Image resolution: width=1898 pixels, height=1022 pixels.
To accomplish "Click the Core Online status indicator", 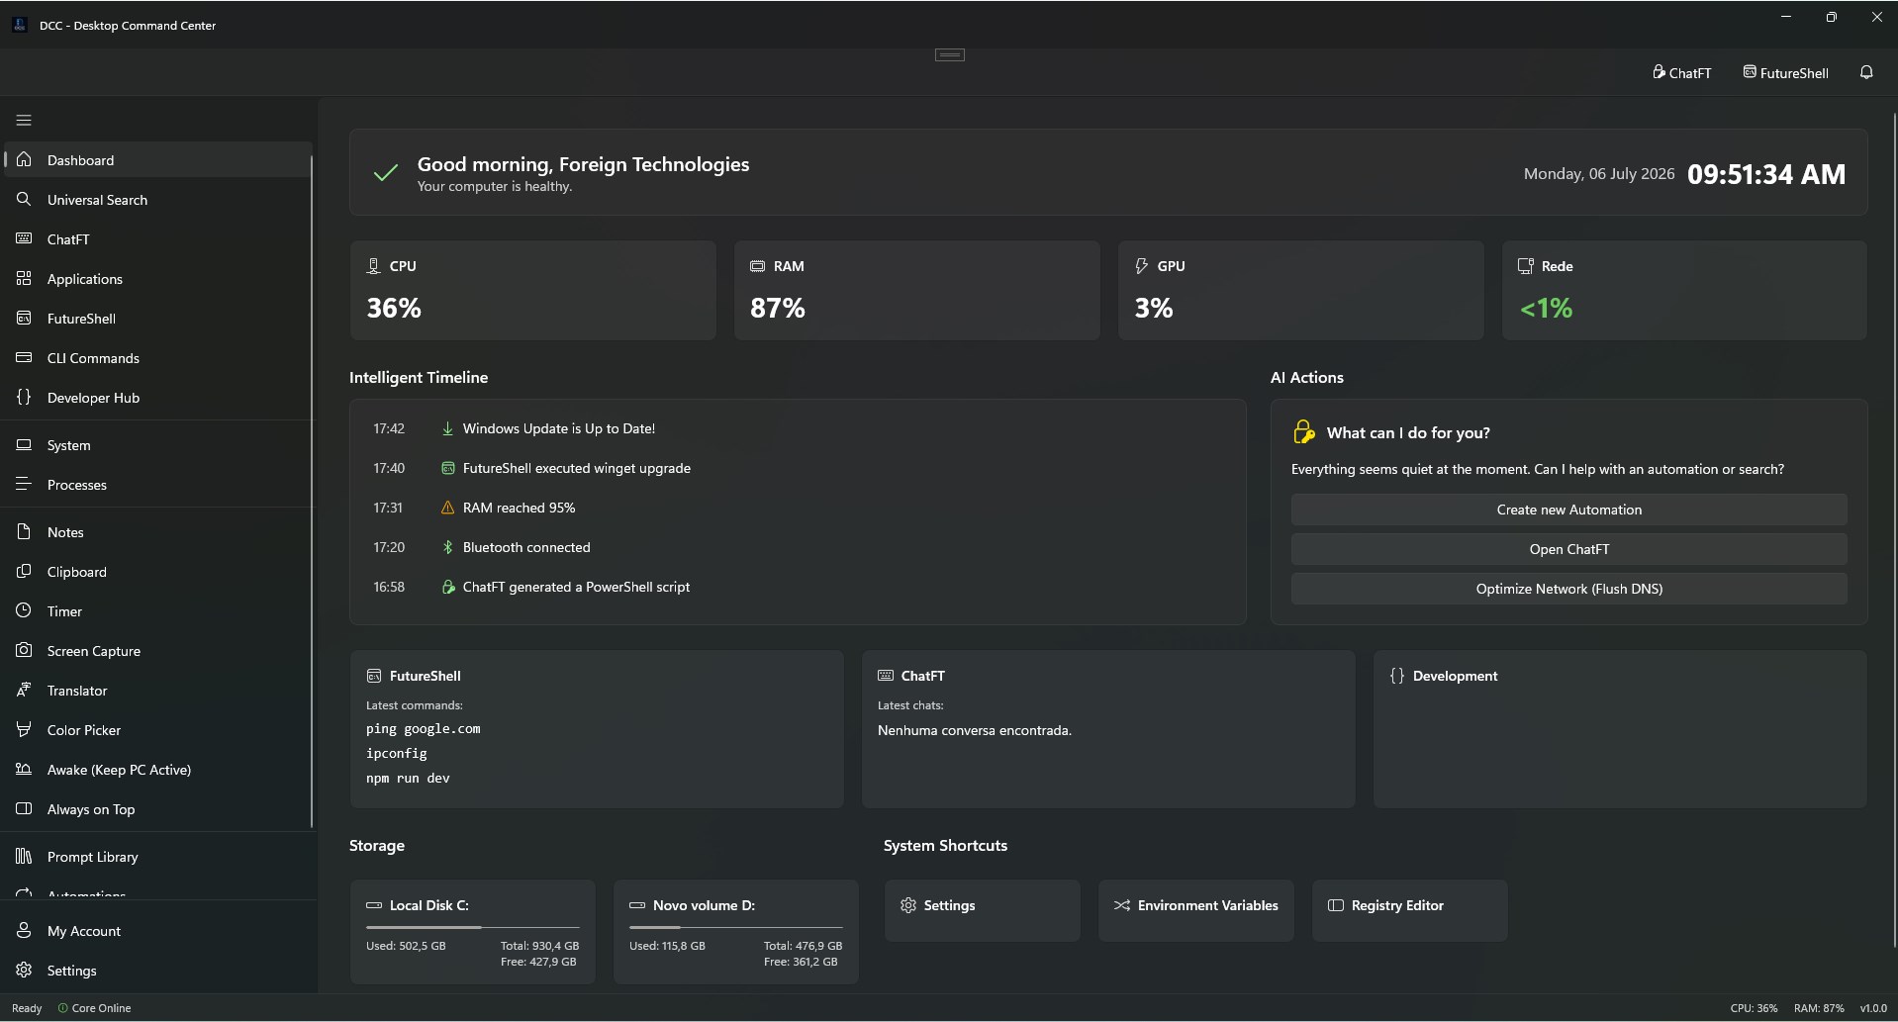I will pos(94,1008).
